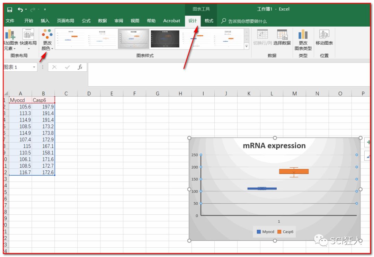Expand the chart styles gallery more arrow
The width and height of the screenshot is (374, 257).
pyautogui.click(x=247, y=46)
